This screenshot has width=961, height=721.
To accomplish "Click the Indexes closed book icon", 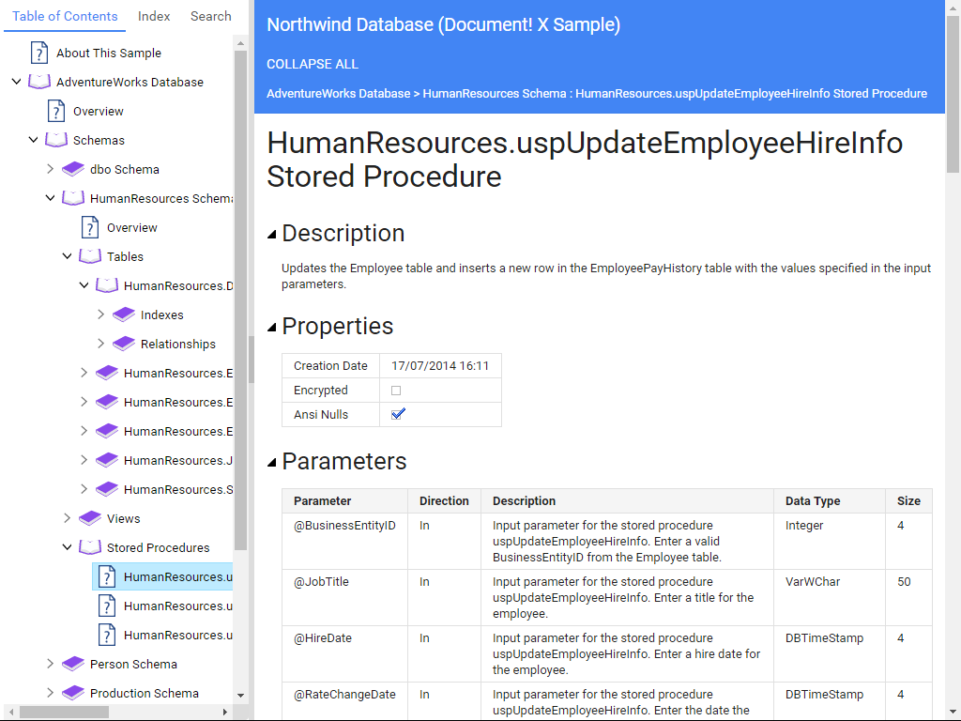I will [124, 314].
